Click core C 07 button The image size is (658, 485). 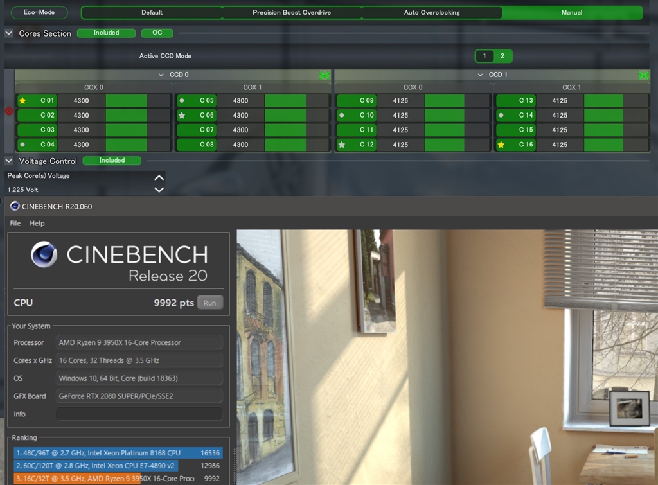pyautogui.click(x=197, y=130)
